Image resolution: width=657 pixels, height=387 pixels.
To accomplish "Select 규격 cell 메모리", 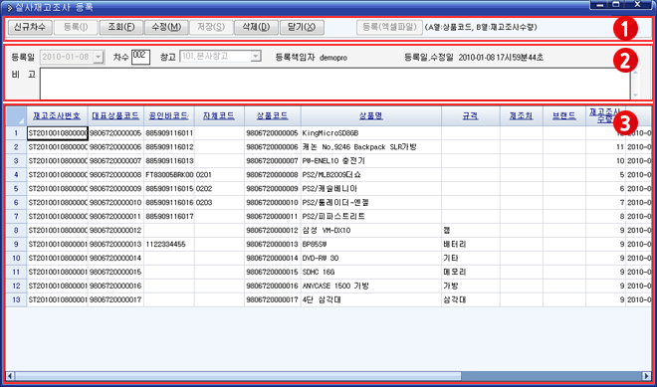I will pos(471,273).
